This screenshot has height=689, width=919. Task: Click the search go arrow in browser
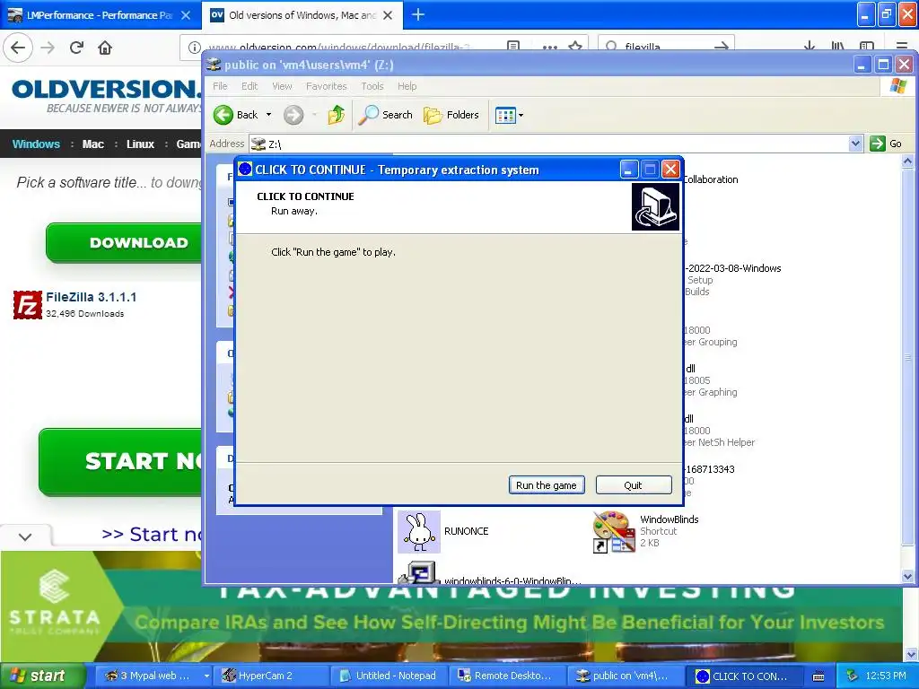[x=722, y=47]
